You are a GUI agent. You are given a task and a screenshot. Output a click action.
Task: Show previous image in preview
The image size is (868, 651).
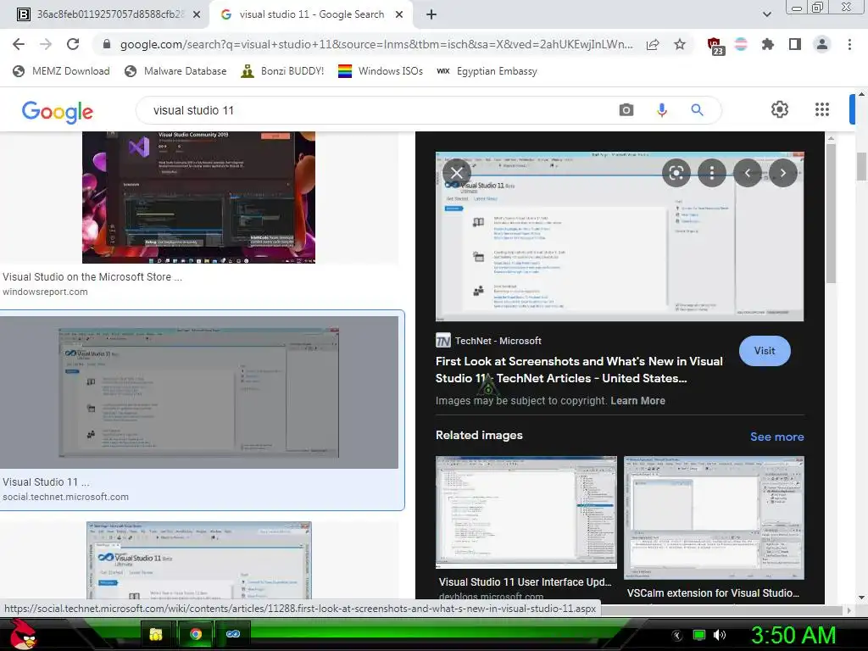tap(748, 173)
